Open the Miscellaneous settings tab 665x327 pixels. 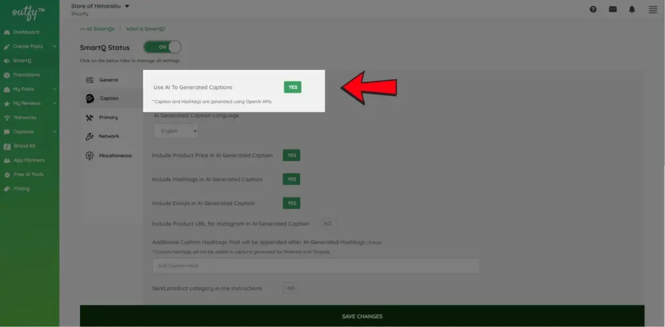click(x=114, y=156)
